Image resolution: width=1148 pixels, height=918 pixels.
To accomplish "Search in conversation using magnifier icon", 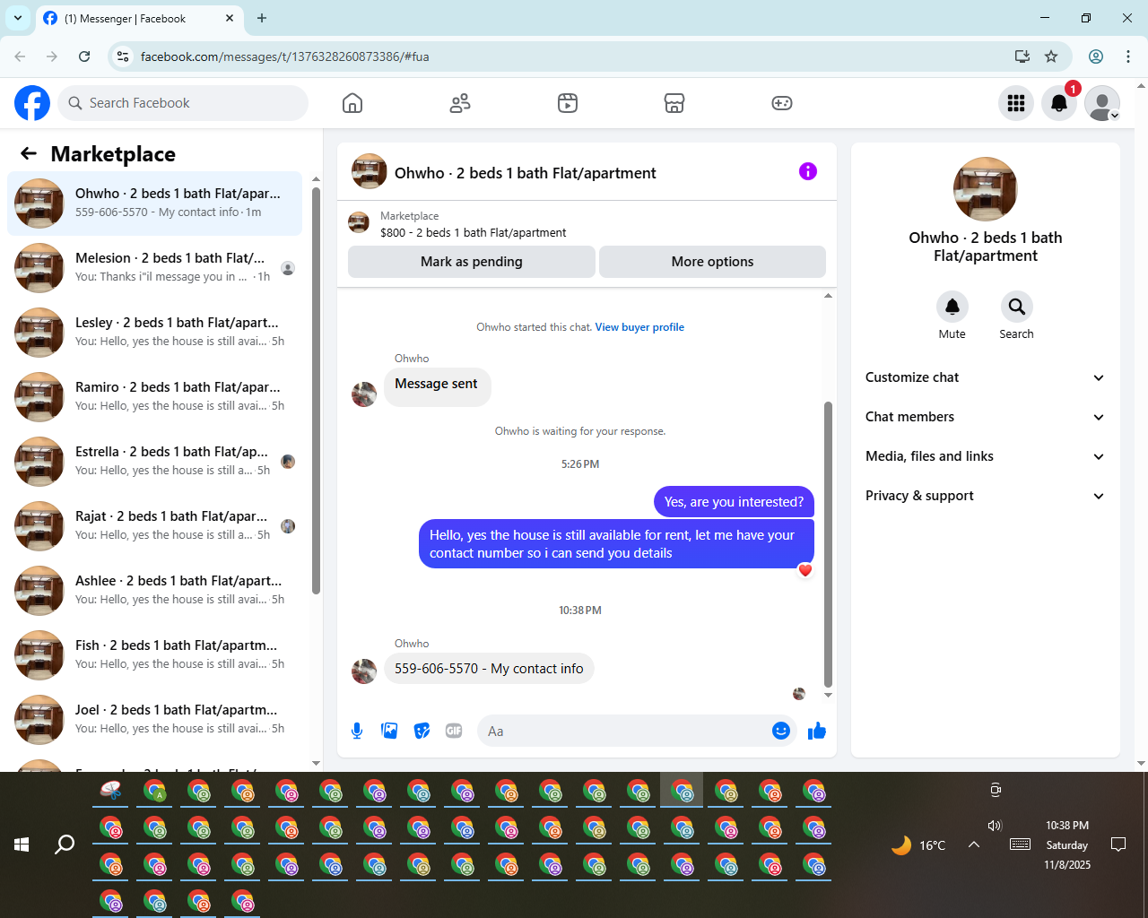I will coord(1017,307).
